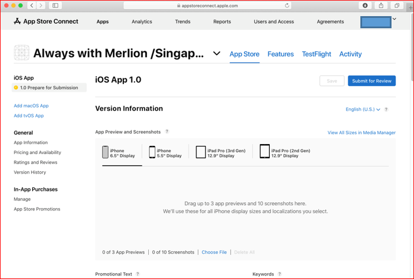Click Safari forward navigation arrow
Viewport: 414px width, 279px height.
pyautogui.click(x=41, y=5)
